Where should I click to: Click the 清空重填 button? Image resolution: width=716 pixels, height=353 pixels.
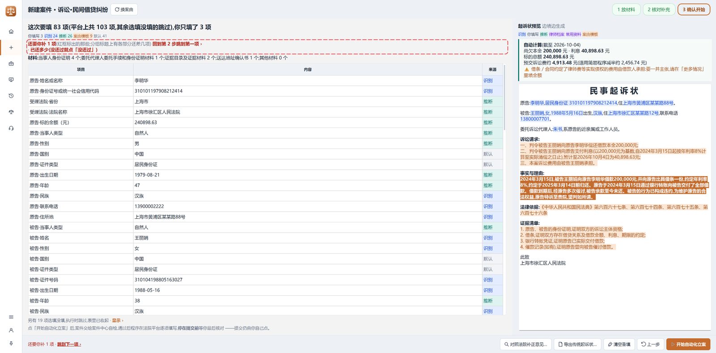(619, 344)
